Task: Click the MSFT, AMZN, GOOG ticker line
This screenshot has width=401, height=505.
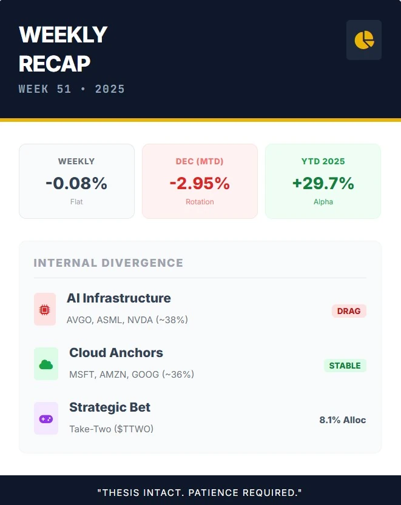Action: pos(132,374)
